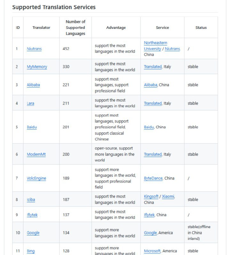This screenshot has height=255, width=229.
Task: Click the Number of Supported Languages header
Action: (x=75, y=27)
